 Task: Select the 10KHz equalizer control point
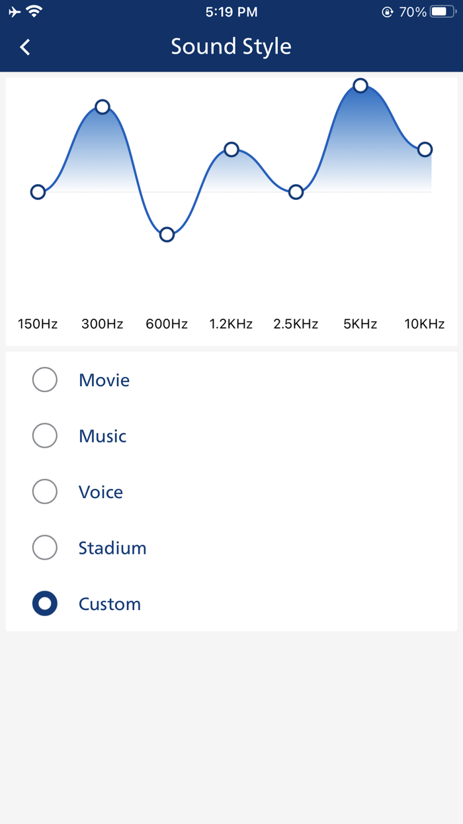point(424,149)
